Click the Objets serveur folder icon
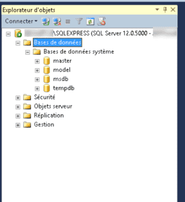Screen dimensions: 185x202 pos(27,106)
